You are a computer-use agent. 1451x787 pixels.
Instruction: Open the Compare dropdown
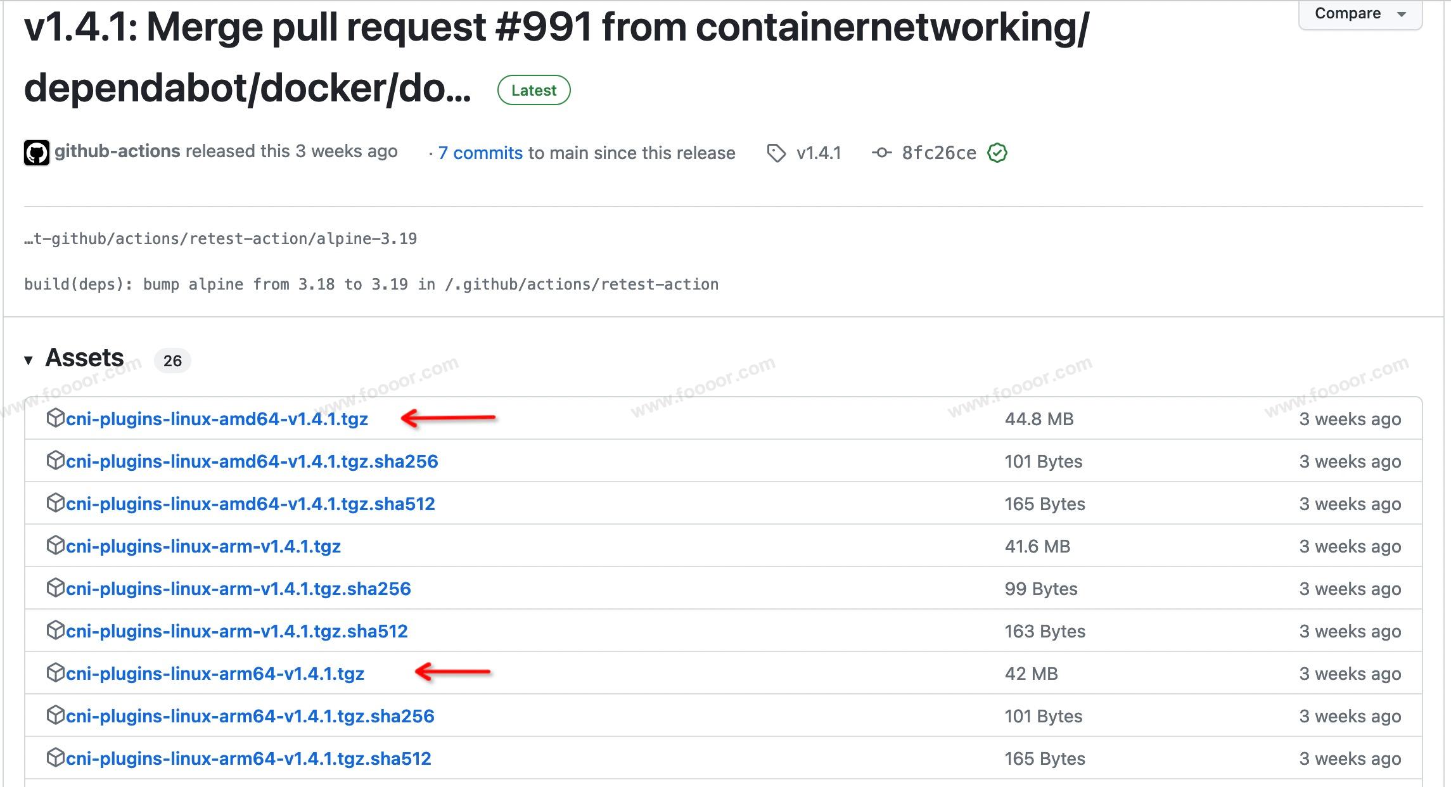coord(1360,14)
